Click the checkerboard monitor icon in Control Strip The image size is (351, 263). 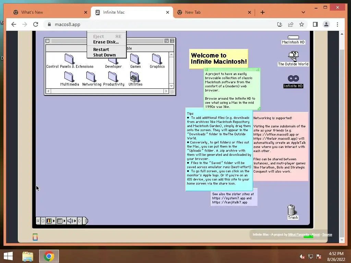pos(60,221)
